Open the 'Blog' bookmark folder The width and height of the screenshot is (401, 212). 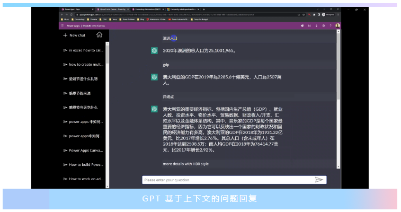tap(141, 20)
